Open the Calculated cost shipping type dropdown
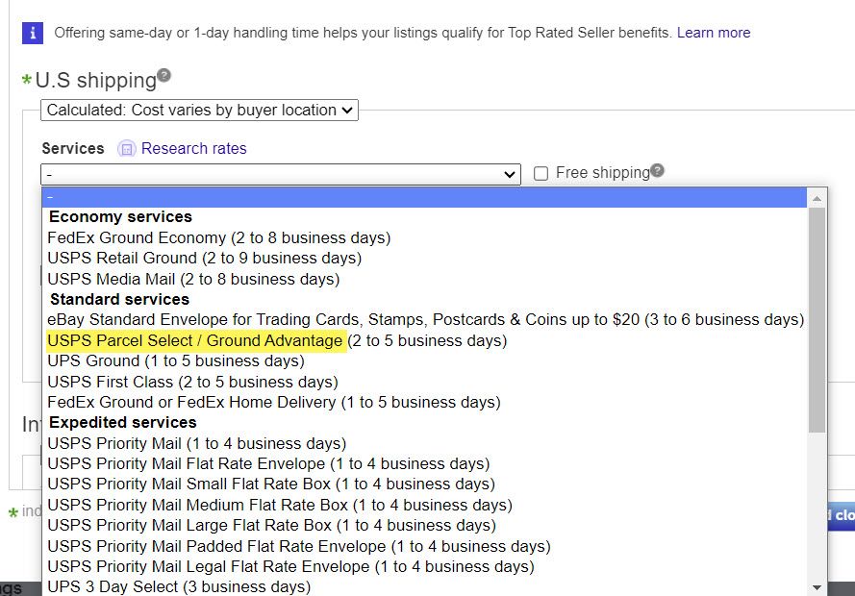Image resolution: width=855 pixels, height=596 pixels. [200, 110]
